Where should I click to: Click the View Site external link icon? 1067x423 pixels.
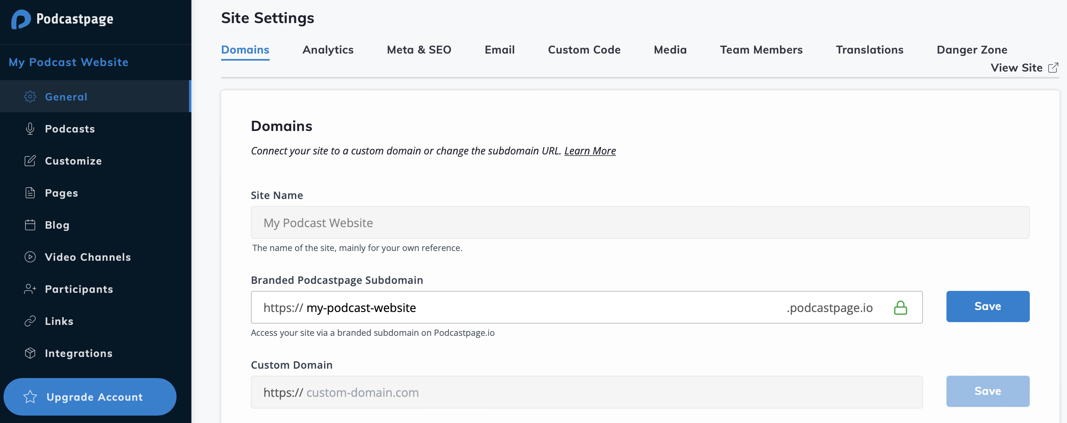tap(1053, 68)
